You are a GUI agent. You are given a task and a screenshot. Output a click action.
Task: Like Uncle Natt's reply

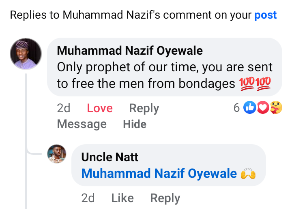(122, 198)
